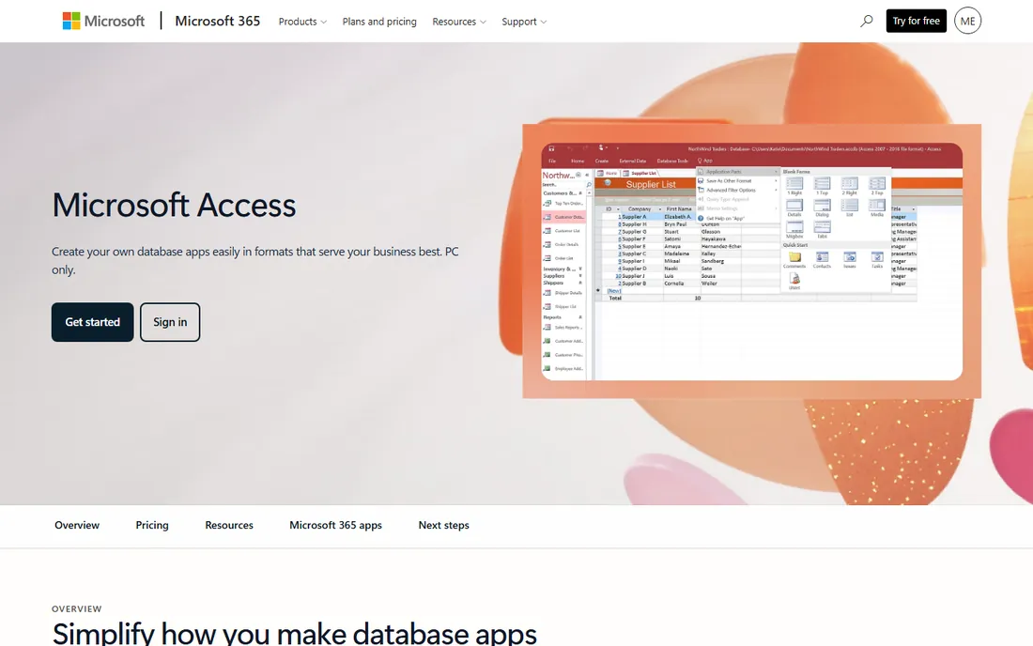
Task: Open Plans and pricing page
Action: point(379,22)
